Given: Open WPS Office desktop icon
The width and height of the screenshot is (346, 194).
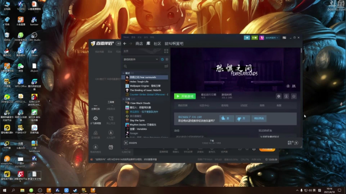Looking at the screenshot, I should tap(21, 82).
